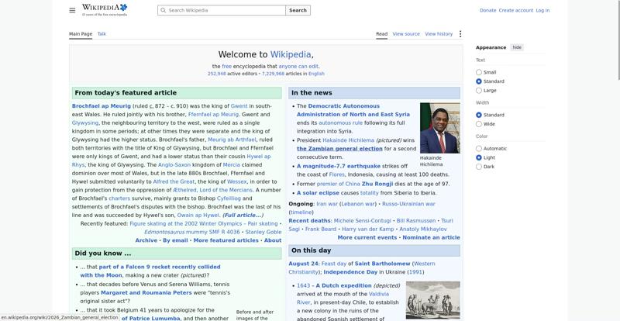Click the Russo-Ukrainian war link

point(408,204)
